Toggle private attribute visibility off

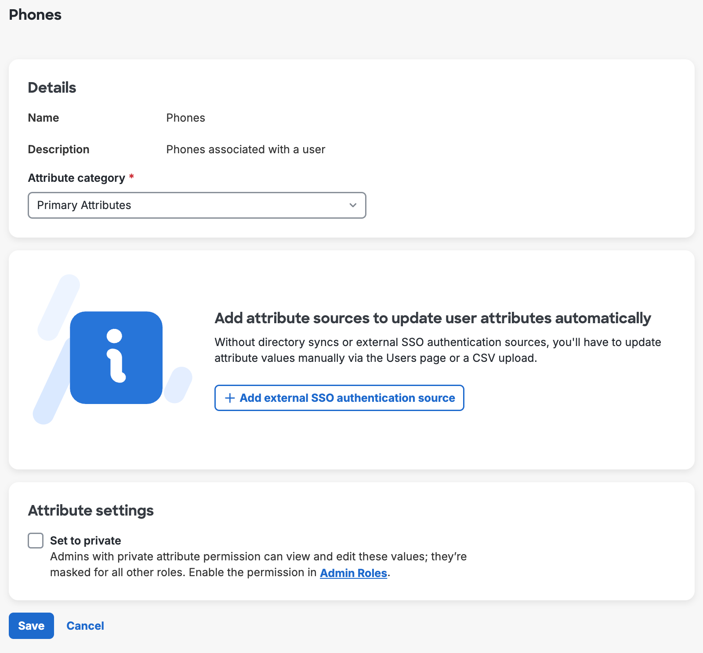pyautogui.click(x=36, y=541)
